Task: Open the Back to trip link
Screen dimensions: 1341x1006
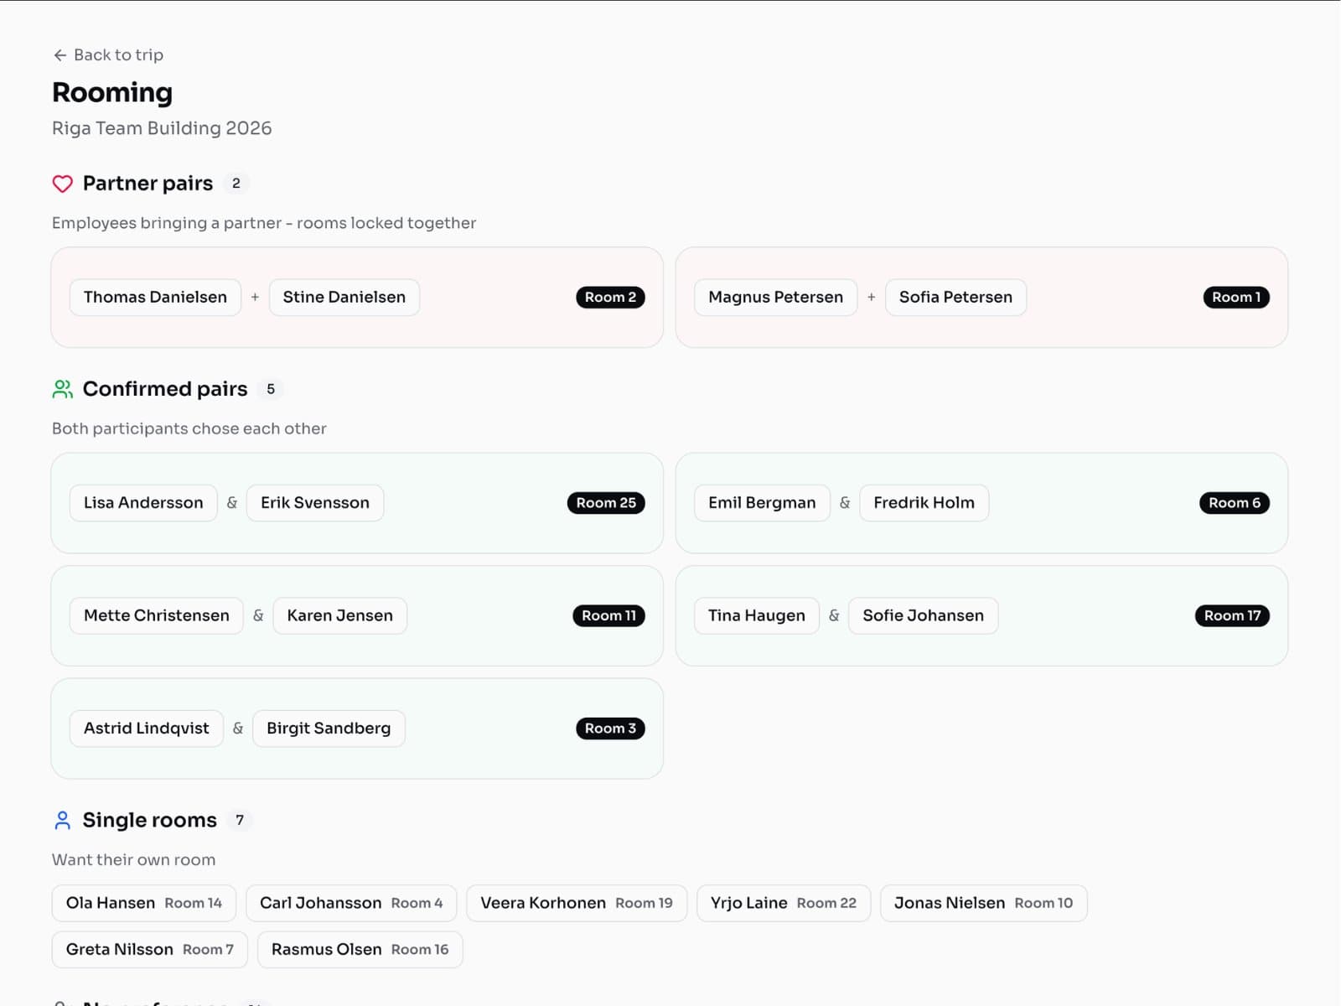Action: [117, 54]
